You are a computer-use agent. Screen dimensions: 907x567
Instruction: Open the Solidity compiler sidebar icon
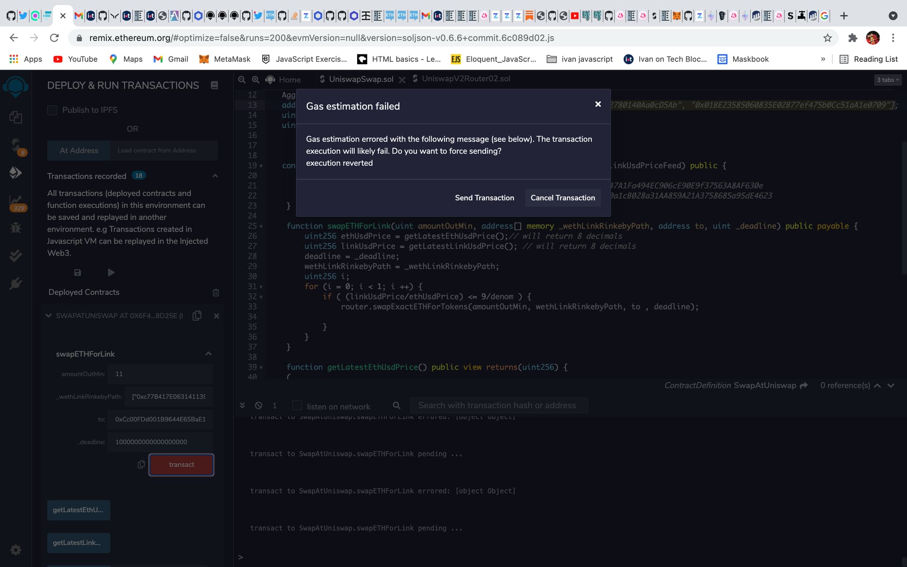17,146
